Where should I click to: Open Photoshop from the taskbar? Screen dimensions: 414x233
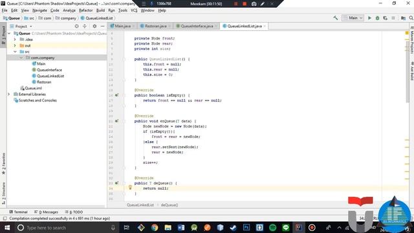(246, 227)
